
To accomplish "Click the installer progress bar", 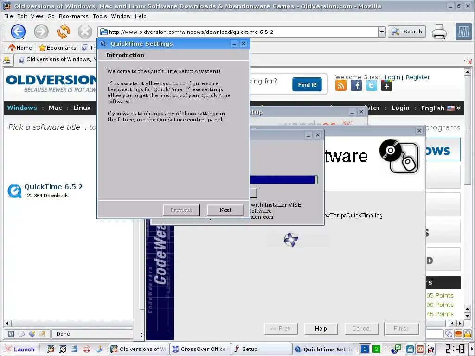I will pyautogui.click(x=284, y=180).
